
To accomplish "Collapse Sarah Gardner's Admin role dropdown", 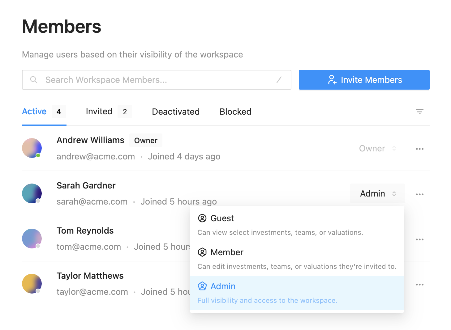I will [377, 194].
